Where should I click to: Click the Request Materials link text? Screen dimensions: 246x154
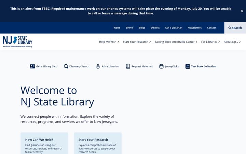[x=142, y=66]
